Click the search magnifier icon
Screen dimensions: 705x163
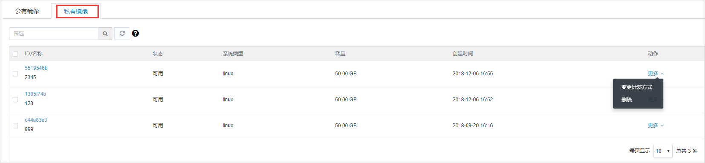[105, 34]
